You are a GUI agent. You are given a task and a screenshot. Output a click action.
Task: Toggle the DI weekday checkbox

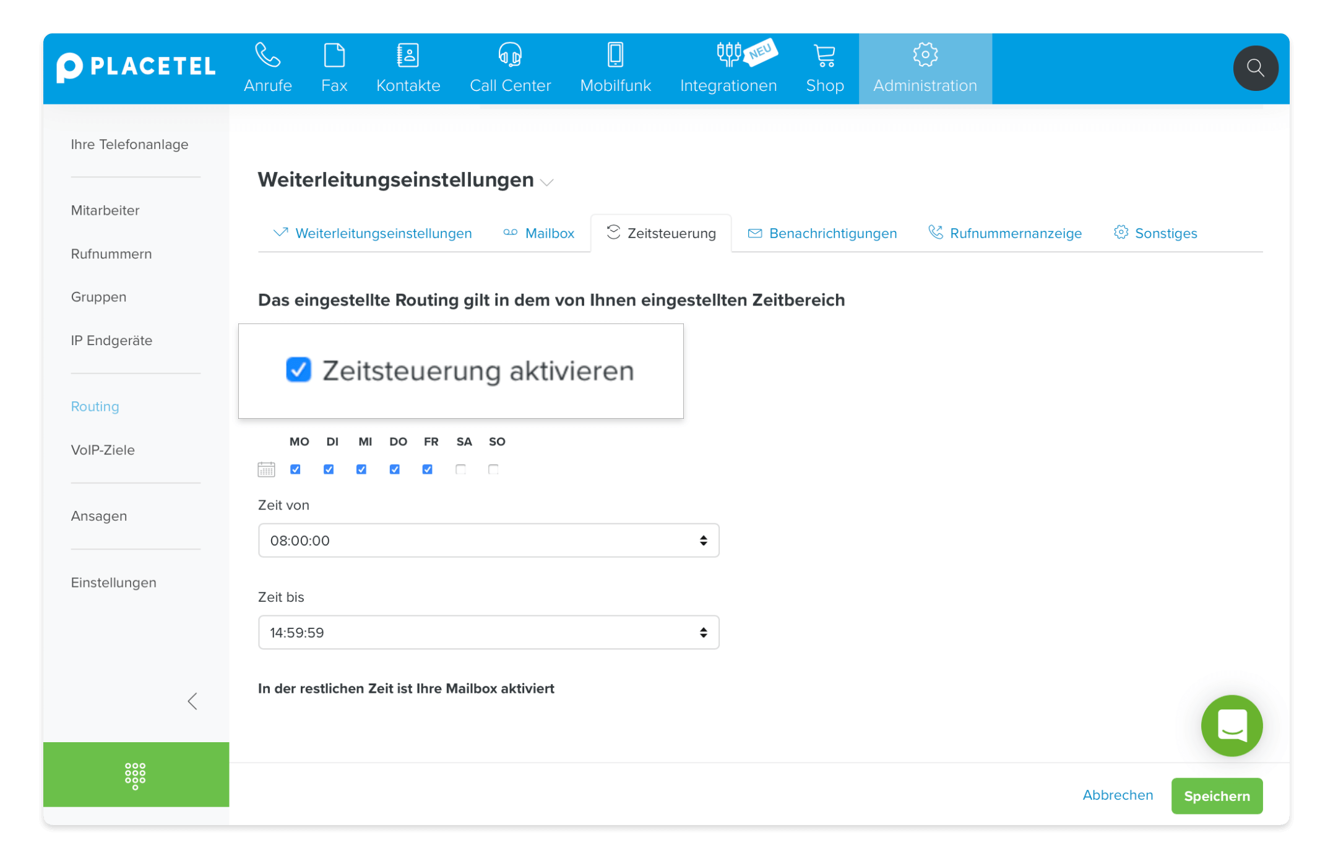point(329,469)
